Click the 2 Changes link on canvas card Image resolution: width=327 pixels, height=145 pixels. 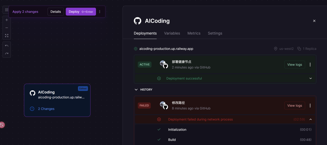pyautogui.click(x=46, y=109)
